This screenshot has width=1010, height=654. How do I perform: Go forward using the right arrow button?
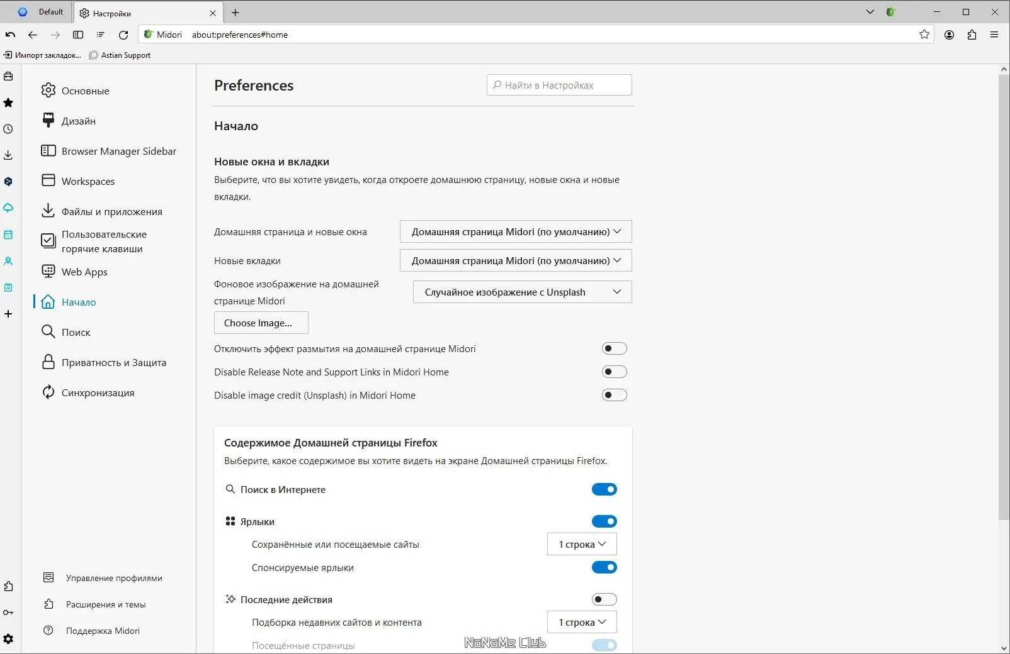pyautogui.click(x=55, y=35)
